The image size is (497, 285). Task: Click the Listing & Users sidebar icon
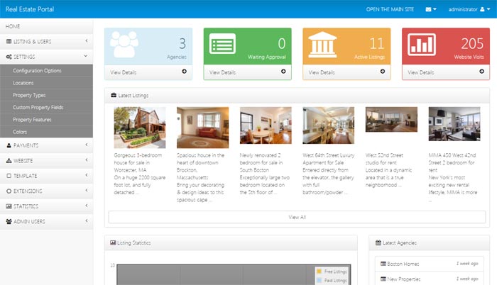(9, 42)
